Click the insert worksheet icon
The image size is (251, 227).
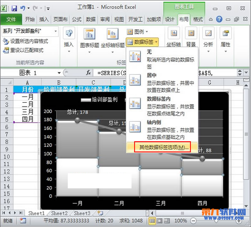100,213
